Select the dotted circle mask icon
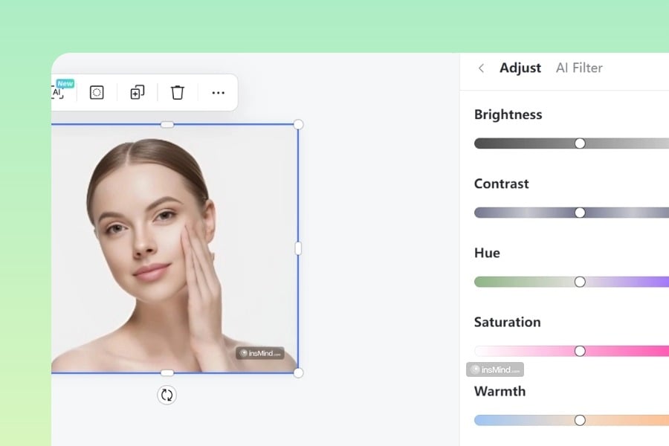Viewport: 669px width, 446px height. point(97,92)
